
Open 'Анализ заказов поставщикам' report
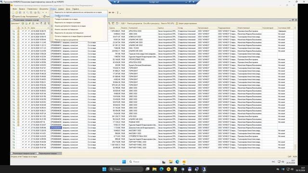79,29
